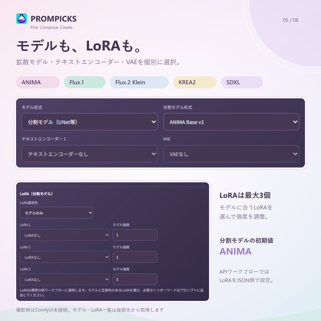The height and width of the screenshot is (321, 321).
Task: Click the large purple ANIMA default text
Action: tap(235, 251)
